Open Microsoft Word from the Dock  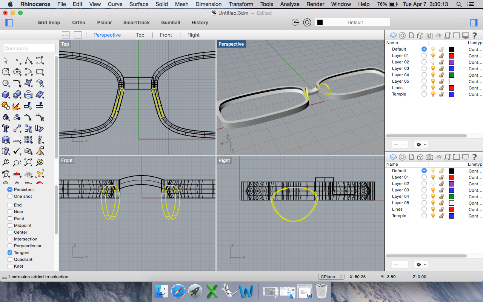(x=246, y=291)
